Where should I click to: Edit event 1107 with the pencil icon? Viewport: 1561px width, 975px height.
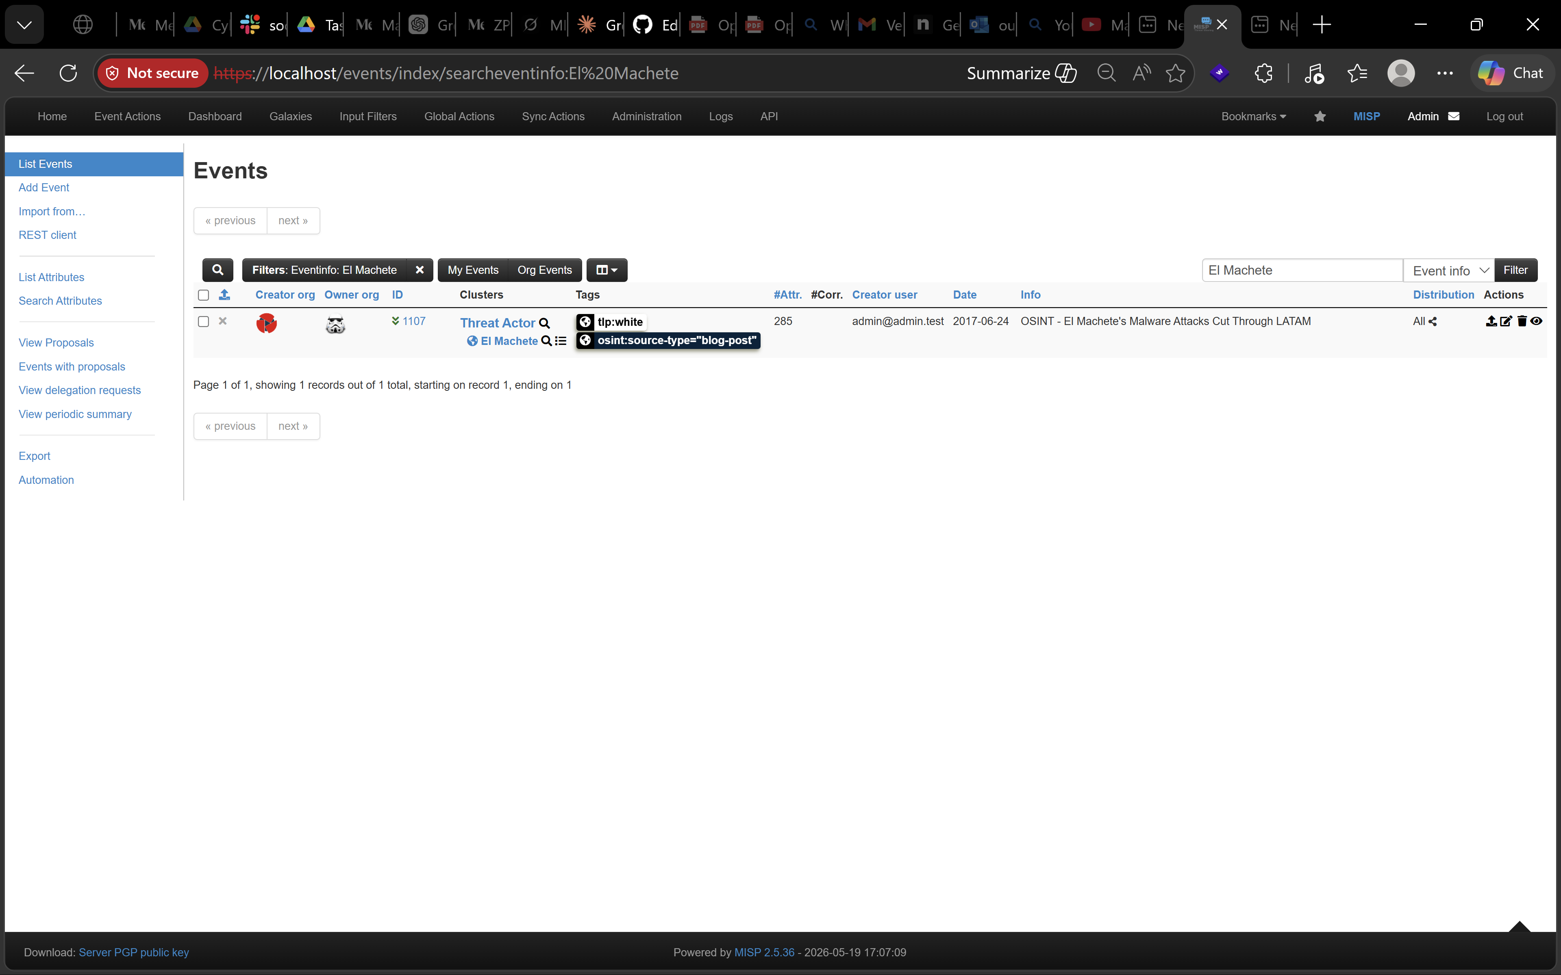1506,321
